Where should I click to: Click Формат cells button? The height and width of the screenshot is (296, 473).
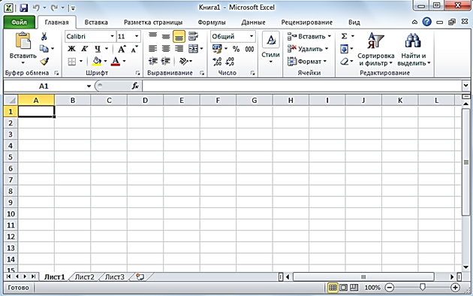307,62
